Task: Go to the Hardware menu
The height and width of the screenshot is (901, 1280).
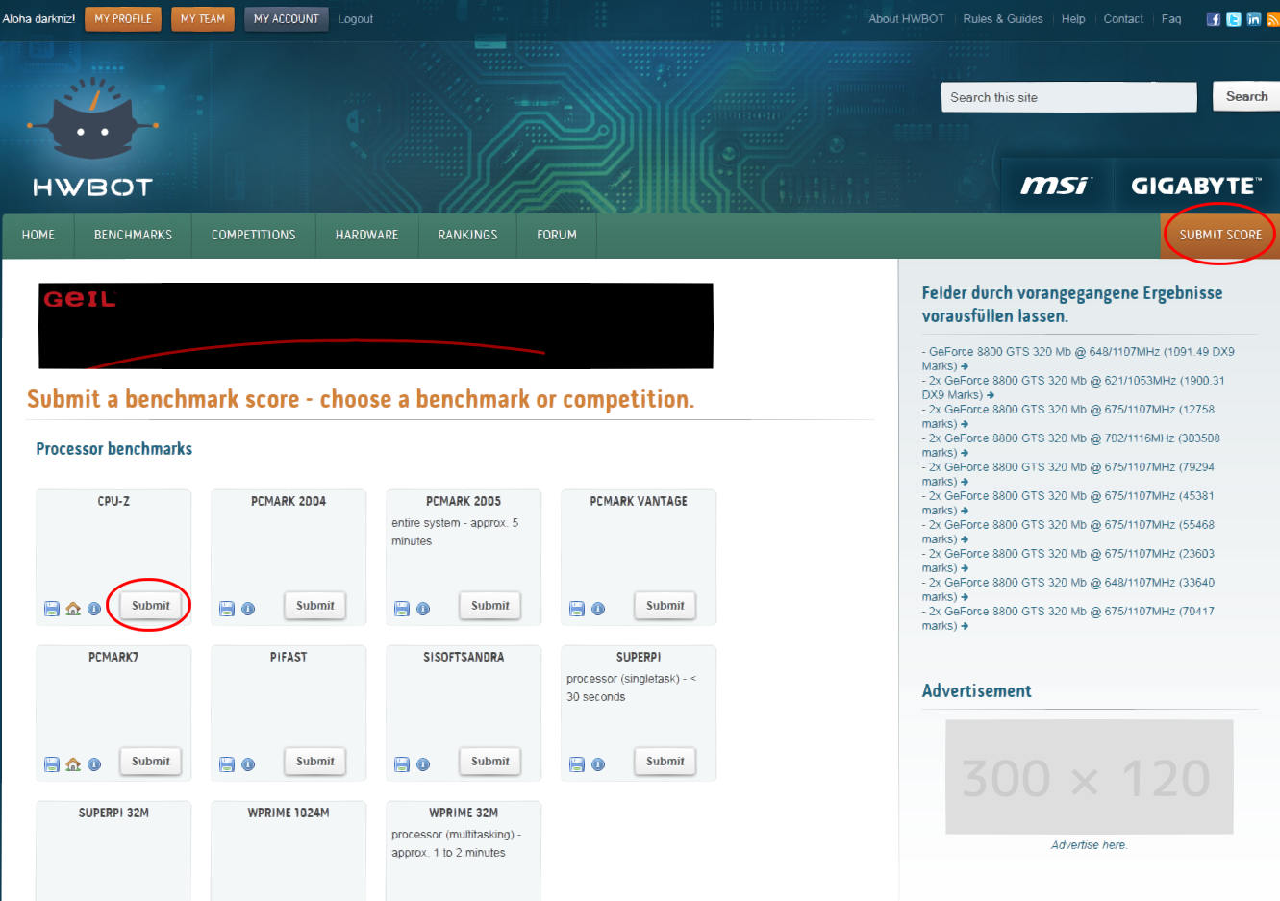Action: click(366, 235)
